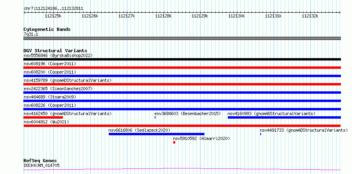Click the DGV Structural Variants track title
The image size is (352, 174).
[55, 51]
